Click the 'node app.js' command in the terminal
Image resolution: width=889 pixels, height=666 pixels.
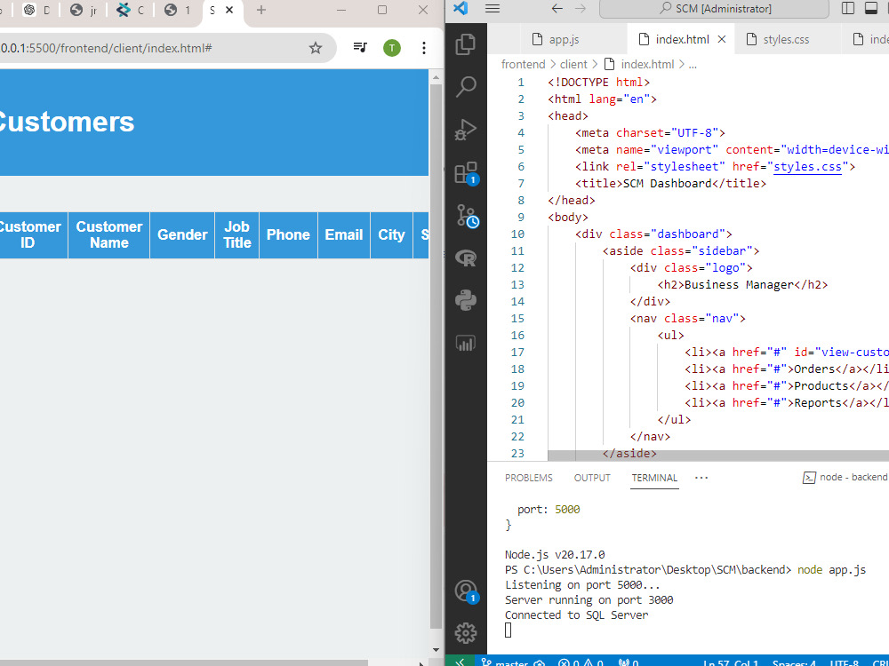point(831,570)
